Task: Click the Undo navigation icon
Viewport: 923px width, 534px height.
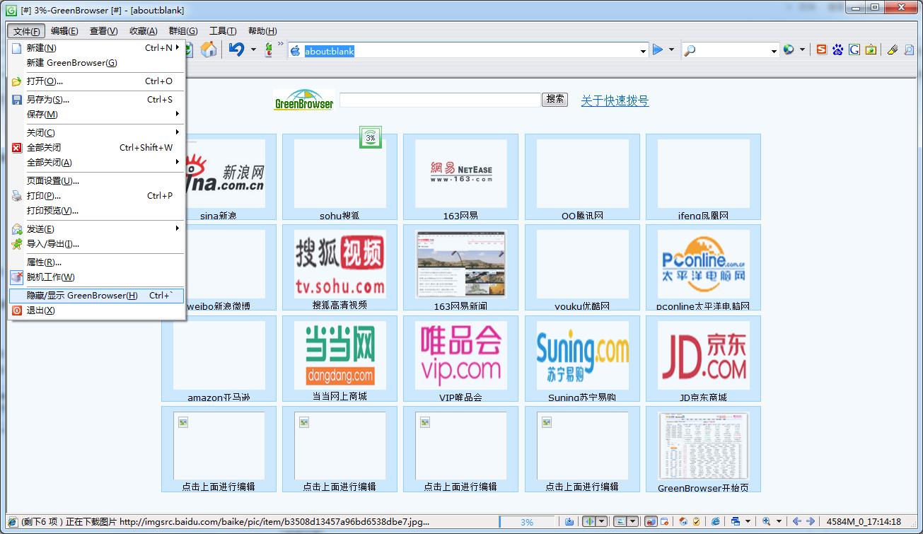Action: 236,50
